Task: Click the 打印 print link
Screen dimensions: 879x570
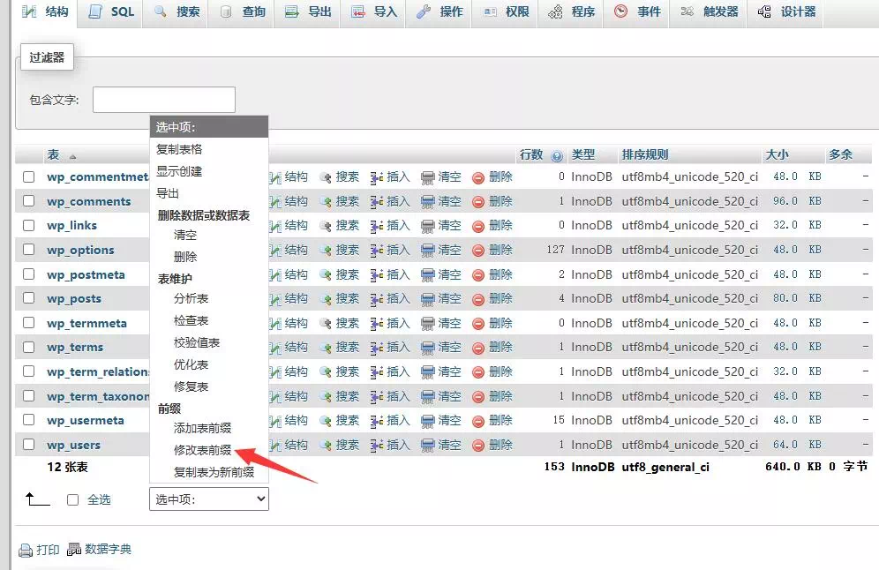Action: point(39,549)
